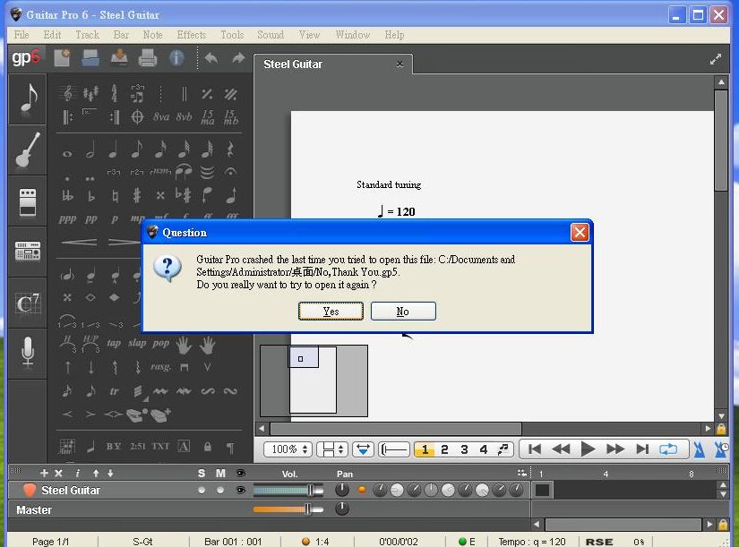Click Yes in the Question dialog
Viewport: 739px width, 547px height.
[x=331, y=312]
